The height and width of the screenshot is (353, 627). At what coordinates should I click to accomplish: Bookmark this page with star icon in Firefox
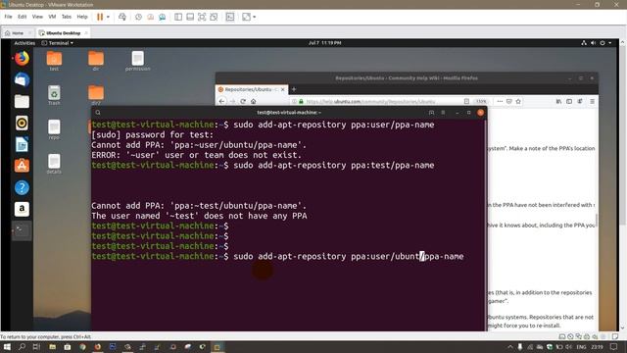tap(518, 101)
